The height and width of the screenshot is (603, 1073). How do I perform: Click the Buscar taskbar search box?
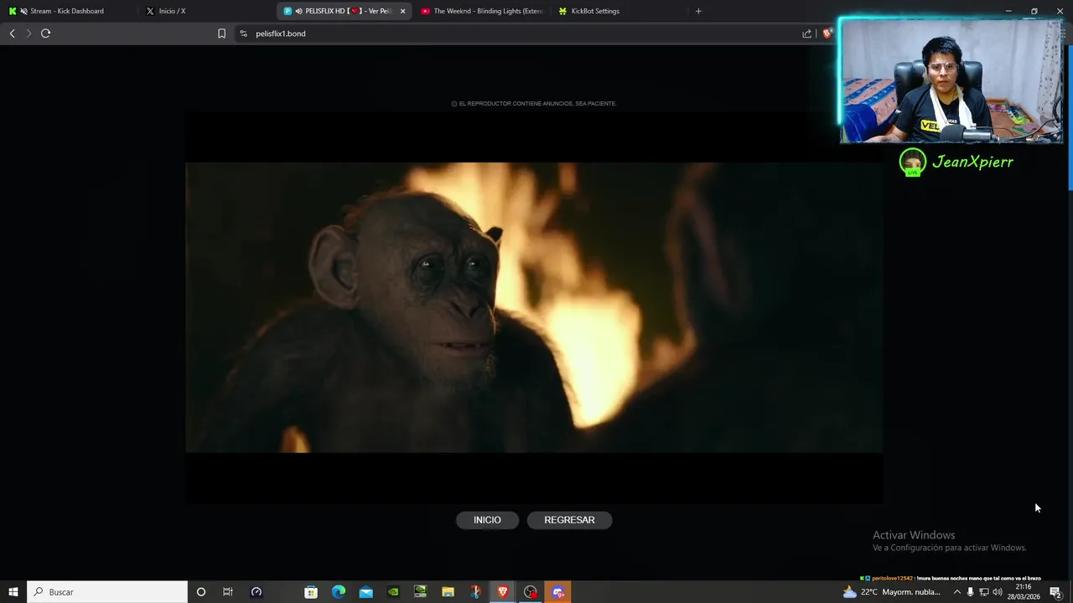click(107, 592)
